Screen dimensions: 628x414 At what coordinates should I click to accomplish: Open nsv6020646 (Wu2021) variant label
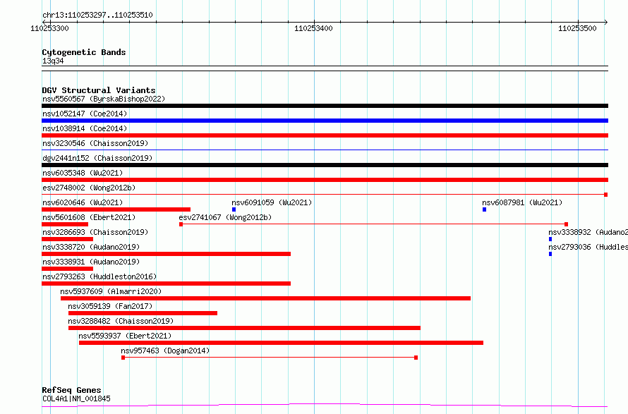coord(83,202)
